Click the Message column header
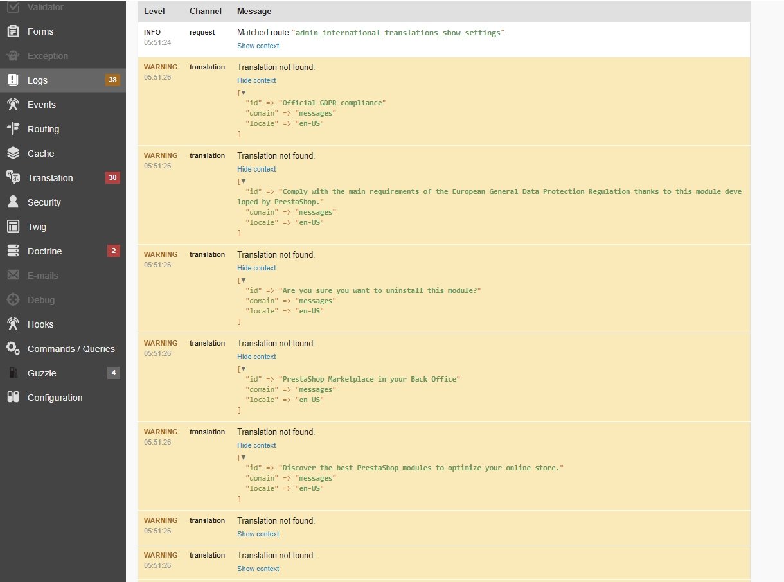The height and width of the screenshot is (582, 784). coord(254,12)
